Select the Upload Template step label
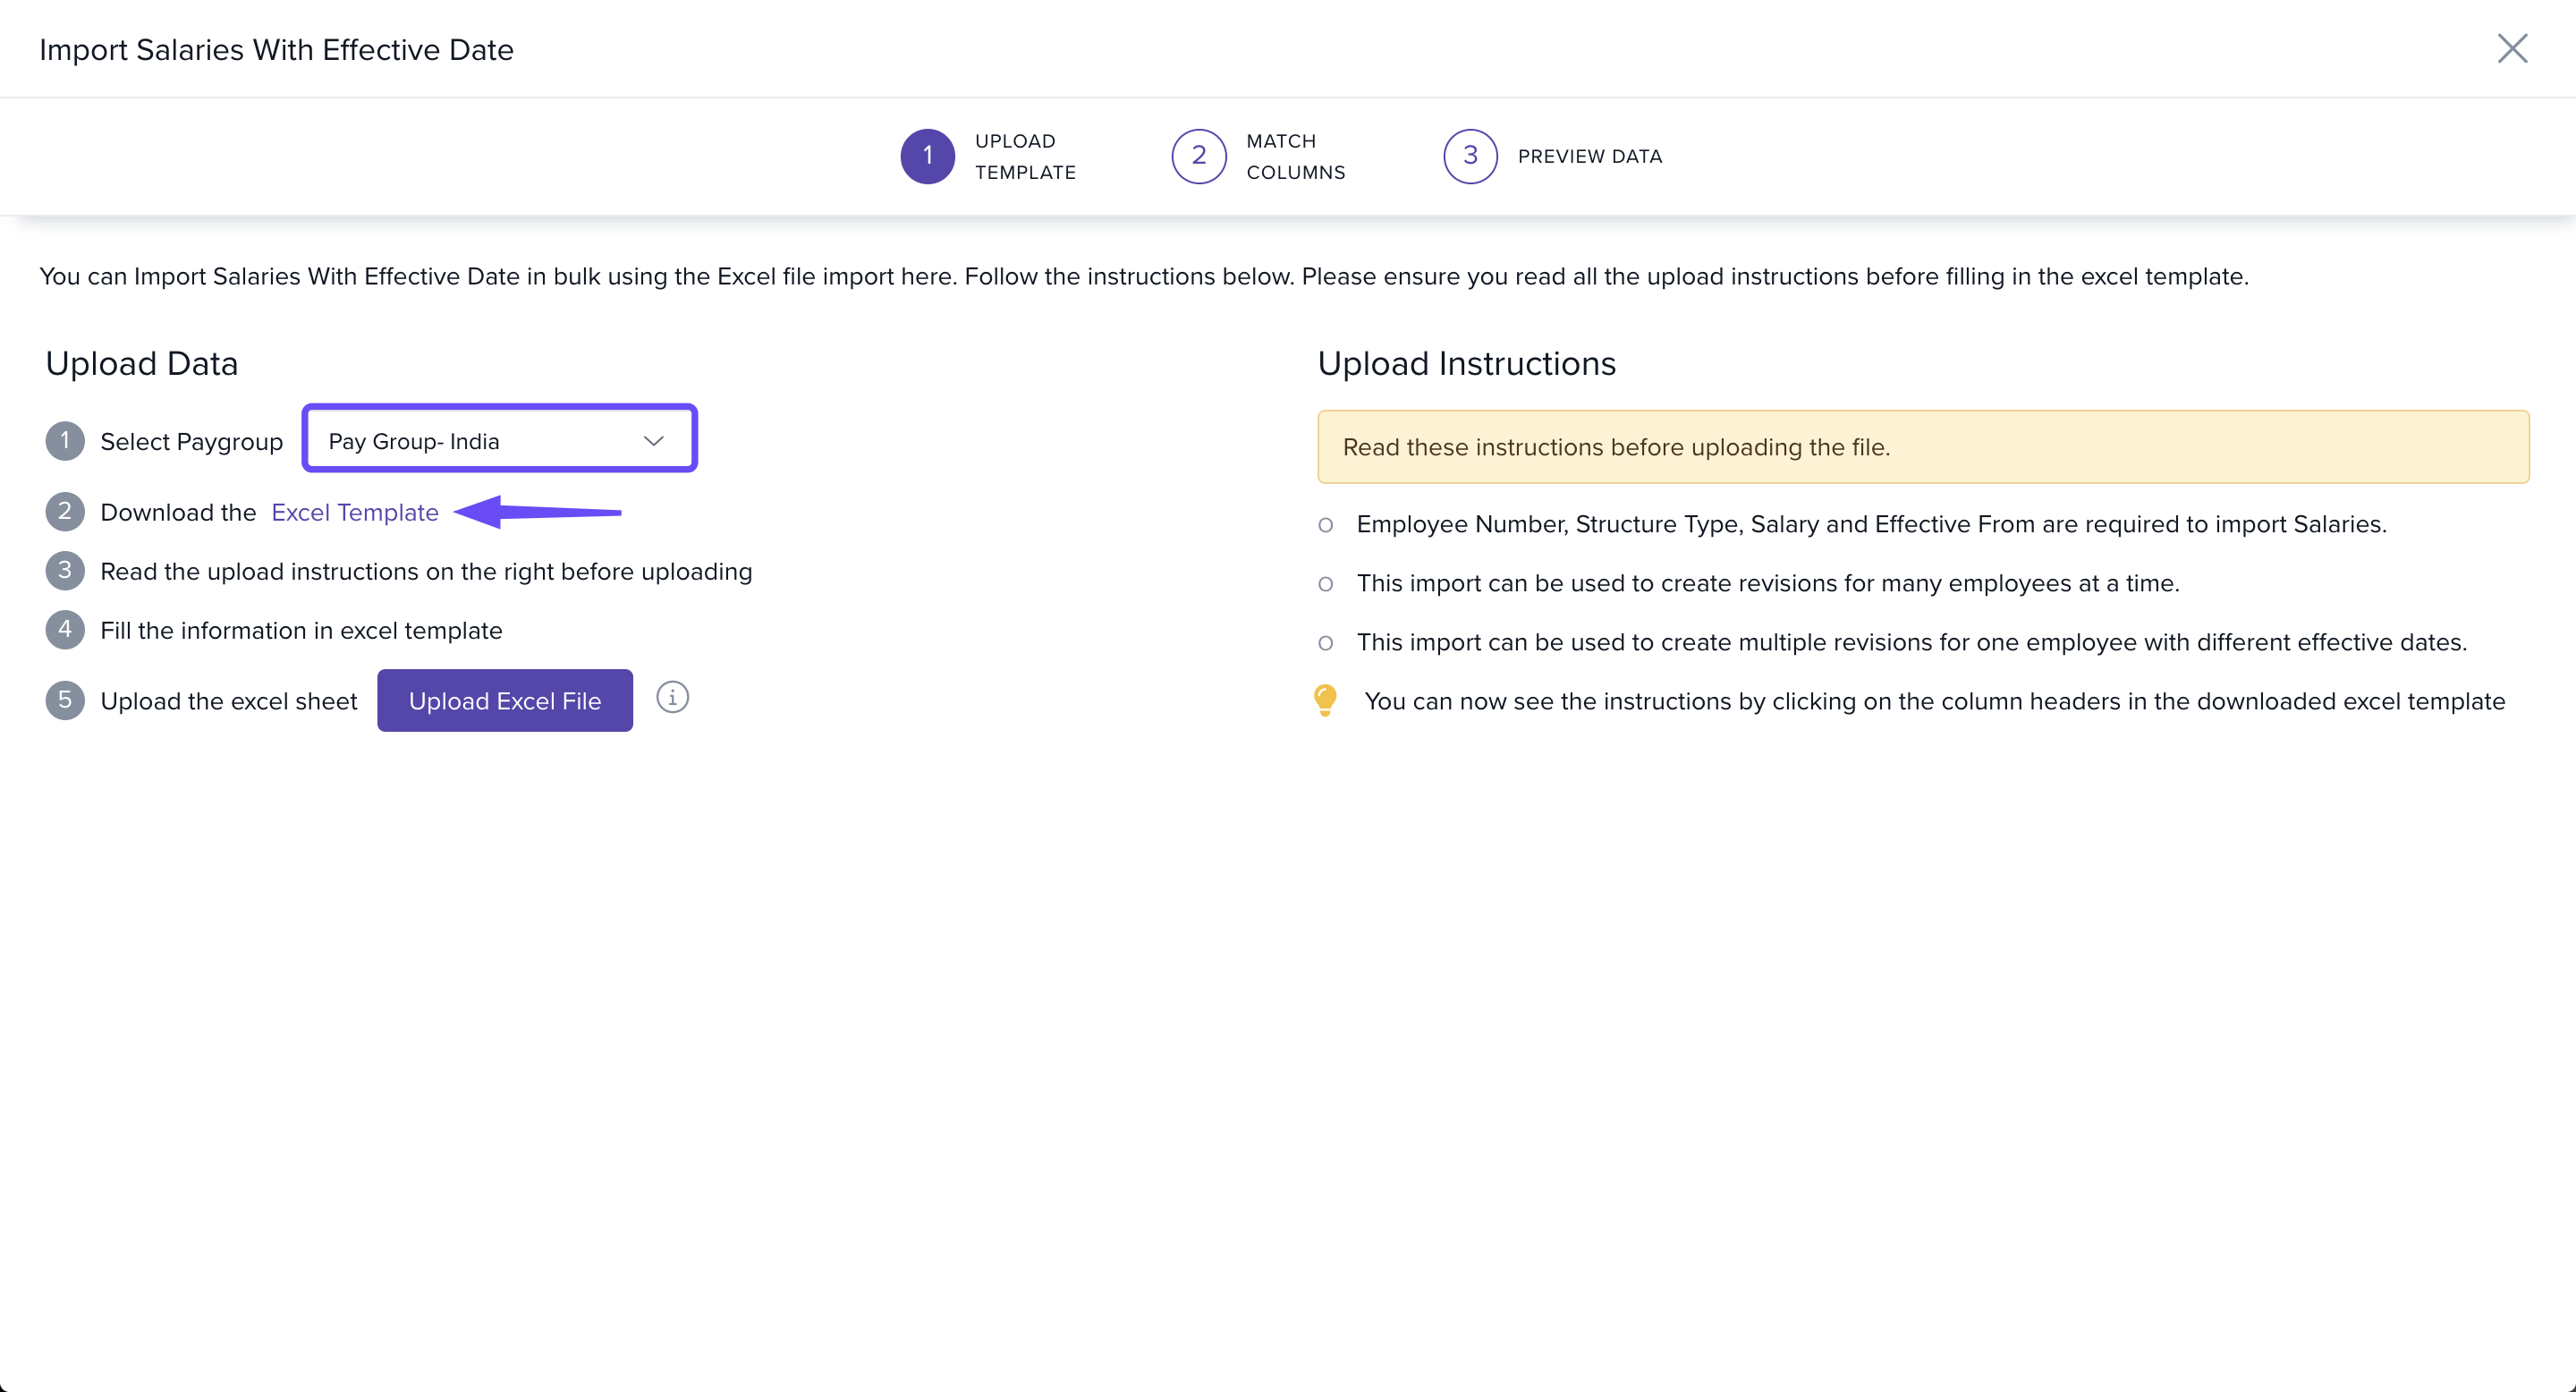Screen dimensions: 2576x1392 [x=1024, y=156]
